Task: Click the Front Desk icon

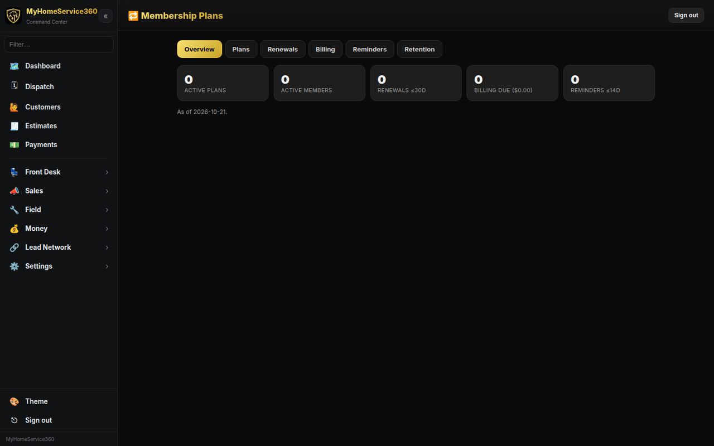Action: pyautogui.click(x=15, y=172)
